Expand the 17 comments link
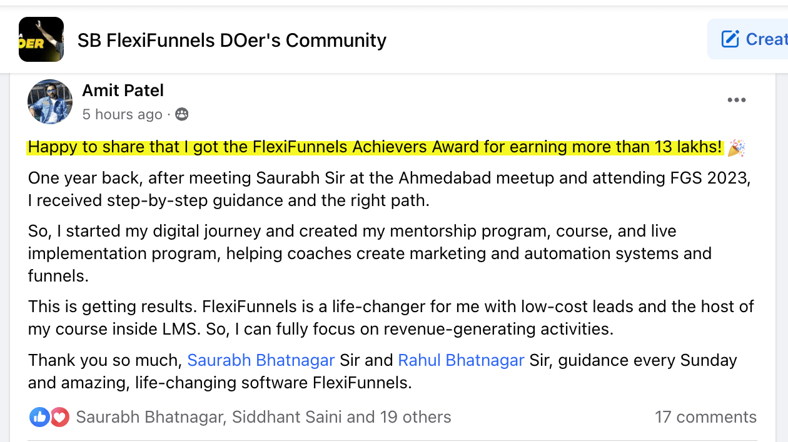The width and height of the screenshot is (788, 442). point(705,417)
